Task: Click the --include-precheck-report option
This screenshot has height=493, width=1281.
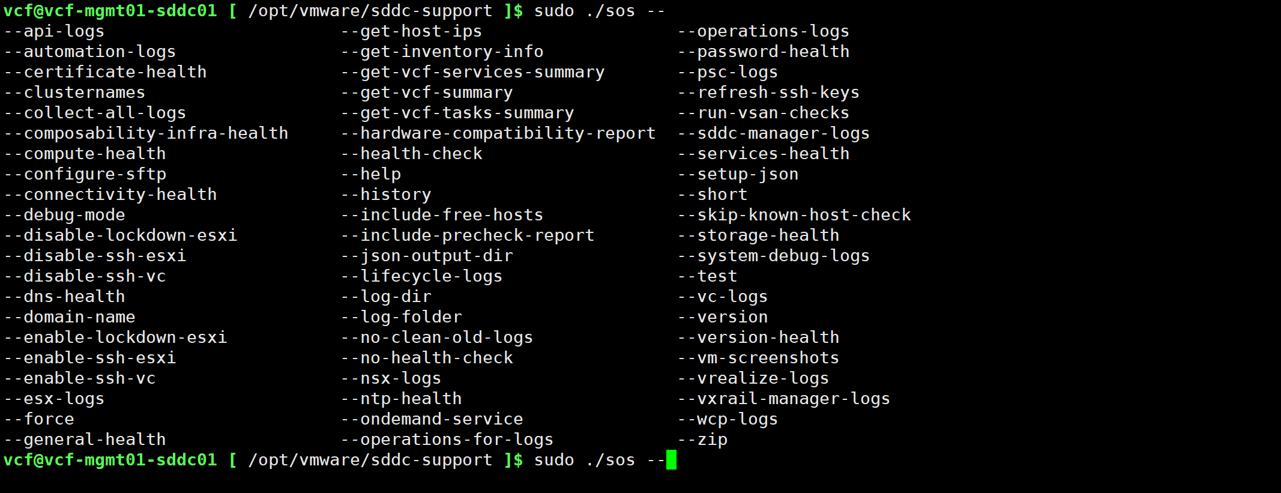Action: pyautogui.click(x=468, y=235)
